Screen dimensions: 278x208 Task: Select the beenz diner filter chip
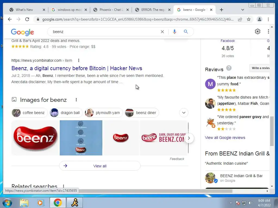click(142, 113)
